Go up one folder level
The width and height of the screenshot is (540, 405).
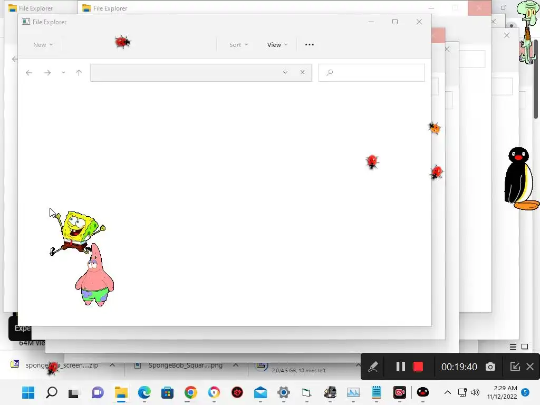(79, 73)
